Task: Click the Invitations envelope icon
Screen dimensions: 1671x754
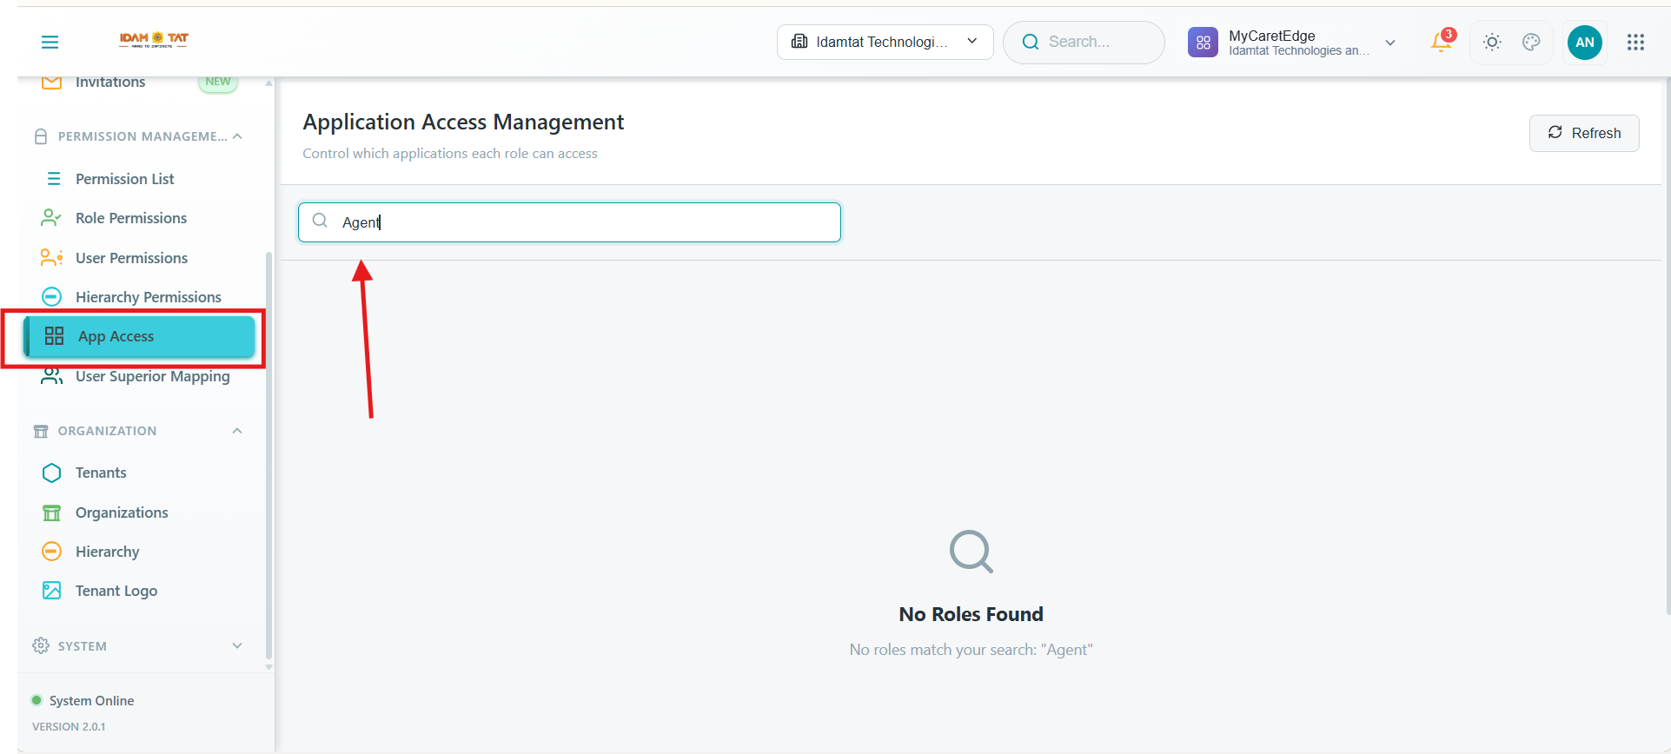Action: 51,83
